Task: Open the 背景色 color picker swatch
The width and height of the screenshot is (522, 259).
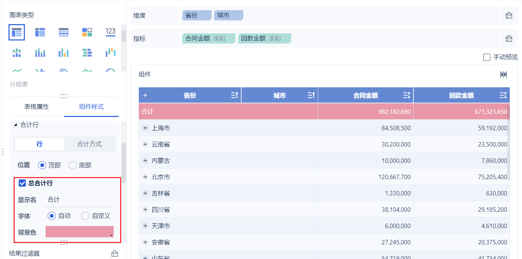Action: coord(80,232)
